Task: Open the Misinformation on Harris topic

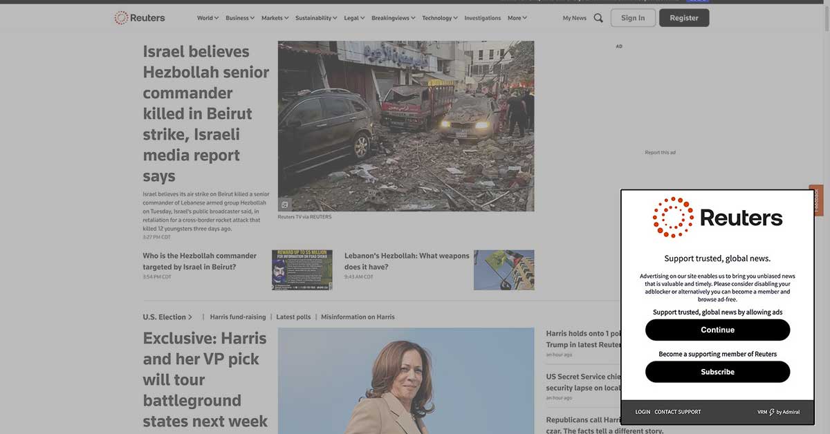Action: (358, 317)
